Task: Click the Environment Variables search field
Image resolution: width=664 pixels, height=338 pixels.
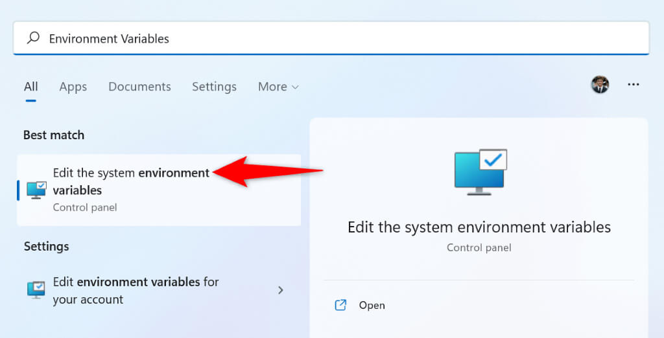Action: [x=331, y=38]
